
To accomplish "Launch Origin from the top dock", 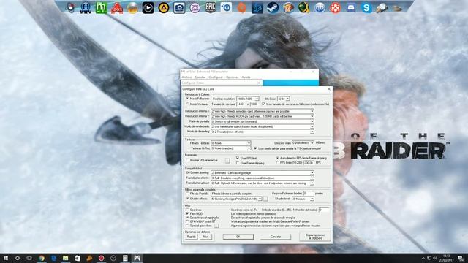I will [241, 8].
